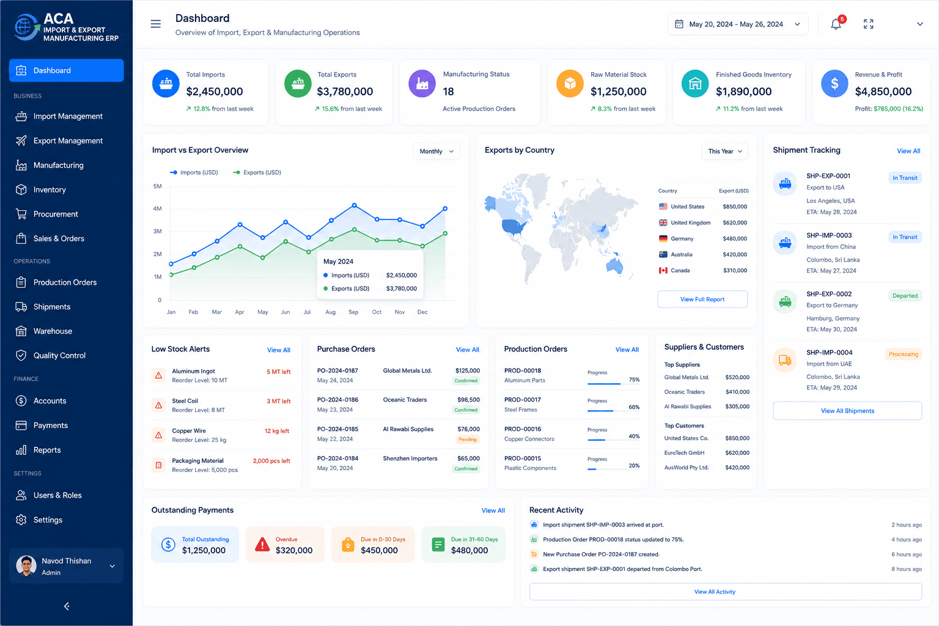939x626 pixels.
Task: Select Quality Control in the sidebar
Action: [x=67, y=355]
